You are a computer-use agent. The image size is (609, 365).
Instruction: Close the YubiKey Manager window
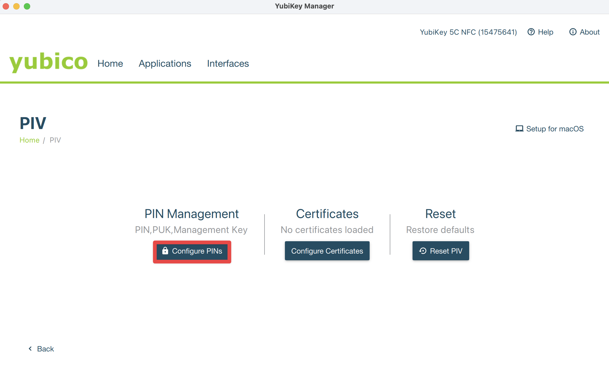[6, 6]
